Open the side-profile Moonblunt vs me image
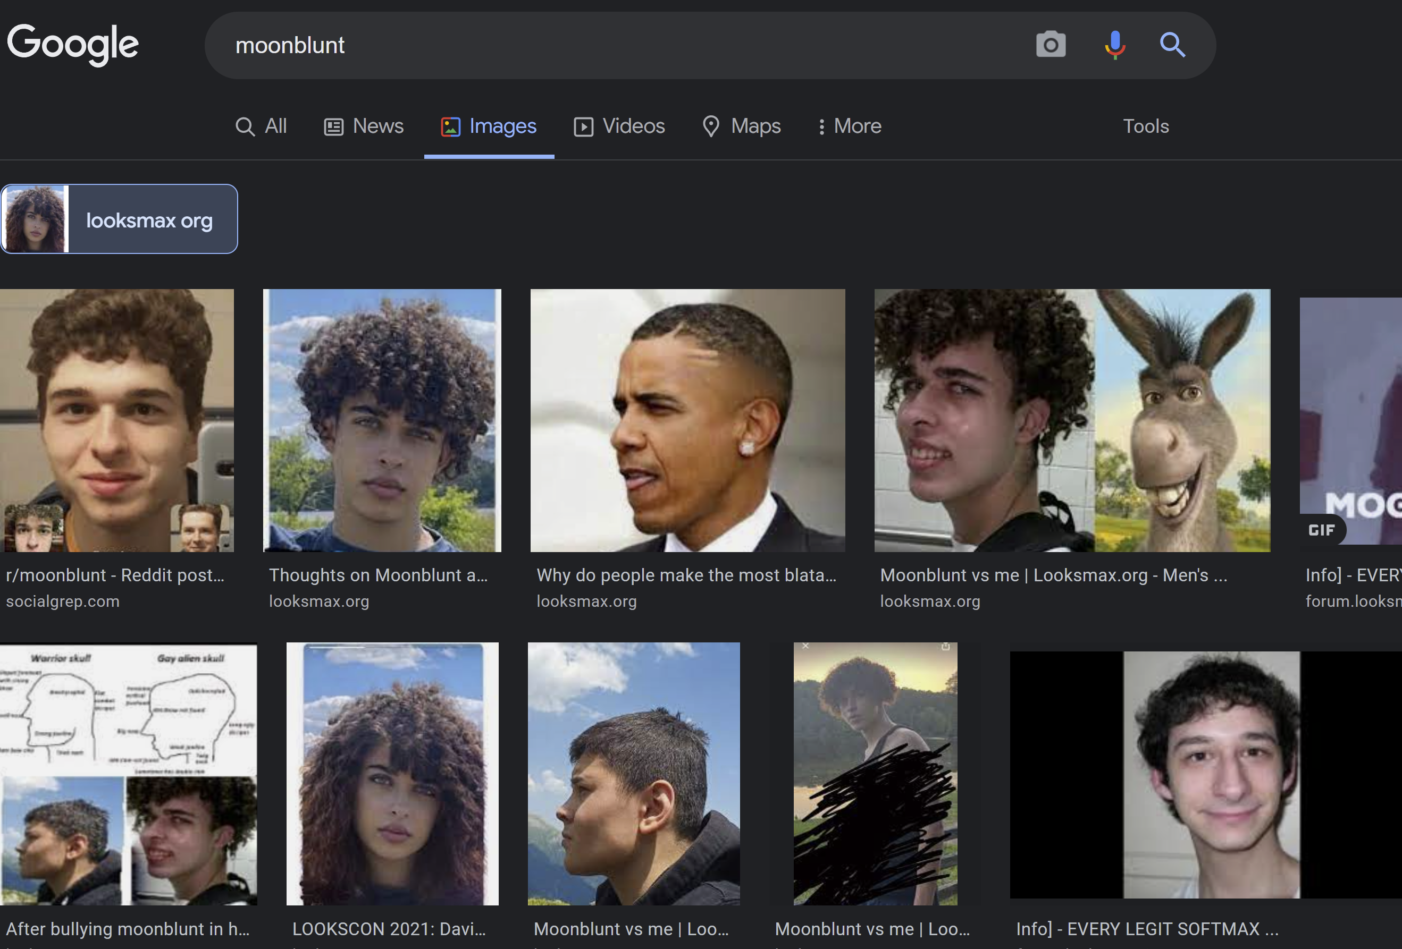Viewport: 1402px width, 949px height. (633, 774)
